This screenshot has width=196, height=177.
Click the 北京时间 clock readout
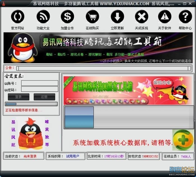[x=114, y=156]
